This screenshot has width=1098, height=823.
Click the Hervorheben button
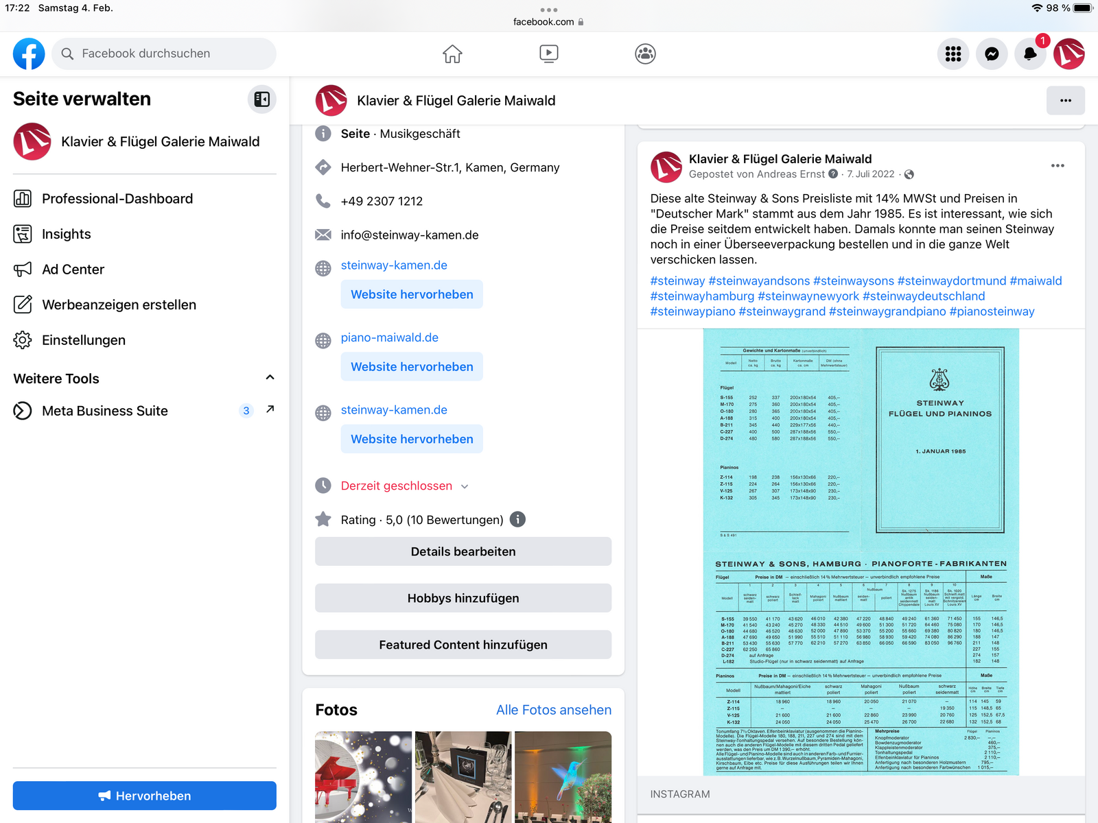pyautogui.click(x=144, y=796)
